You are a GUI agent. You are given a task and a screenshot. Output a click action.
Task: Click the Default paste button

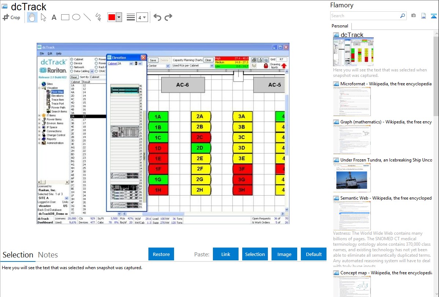point(314,254)
